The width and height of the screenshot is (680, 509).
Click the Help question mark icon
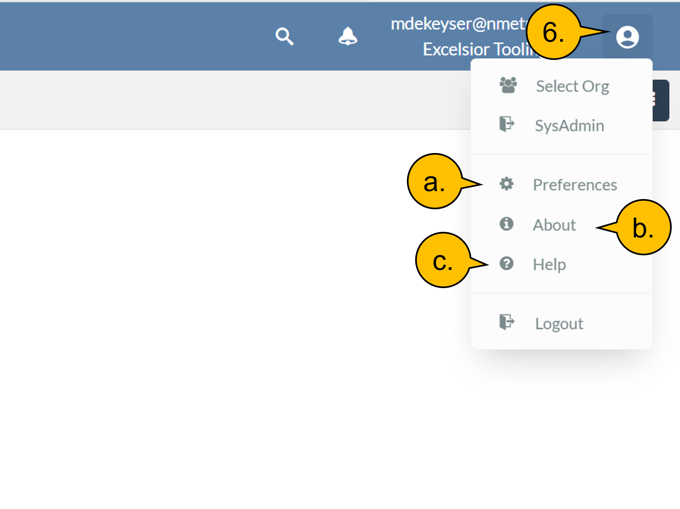[506, 264]
